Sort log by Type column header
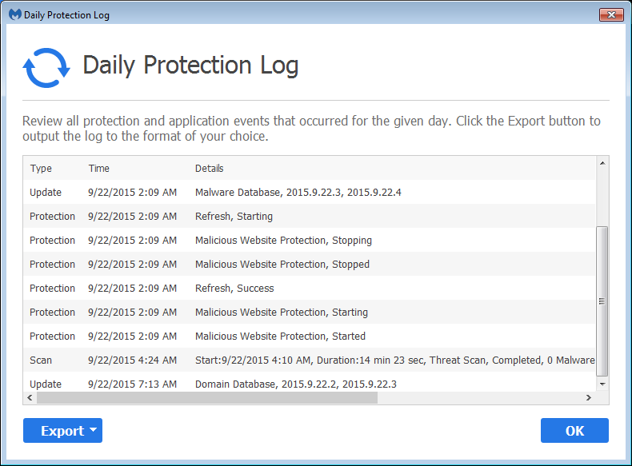Viewport: 632px width, 466px height. click(41, 169)
